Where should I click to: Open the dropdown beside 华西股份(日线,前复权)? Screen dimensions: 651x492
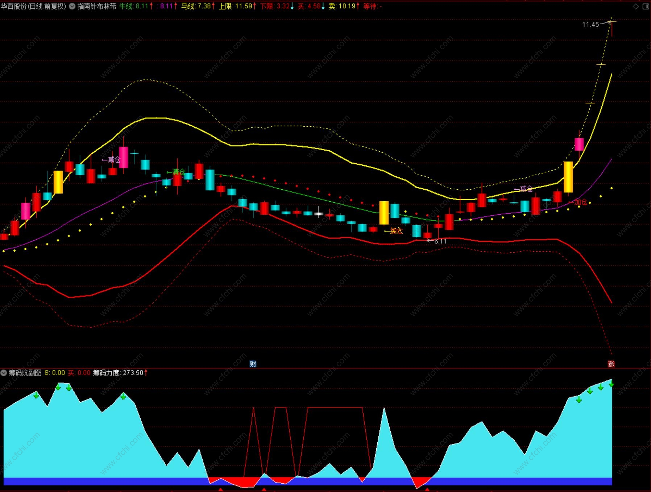coord(72,6)
